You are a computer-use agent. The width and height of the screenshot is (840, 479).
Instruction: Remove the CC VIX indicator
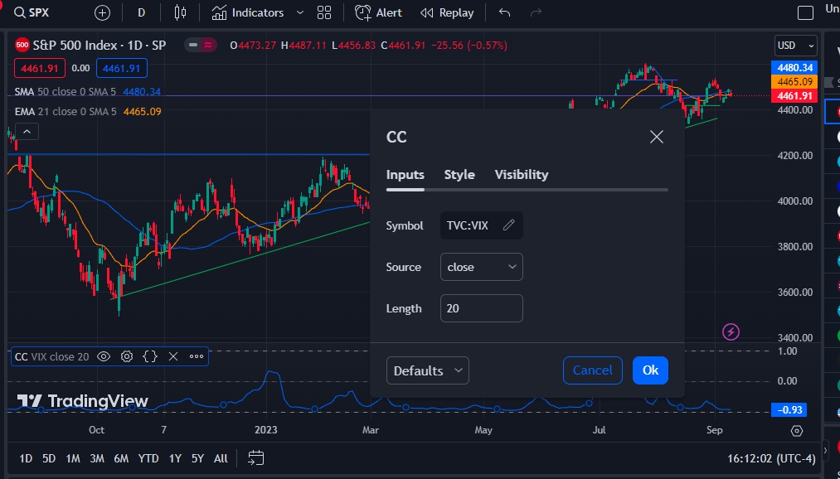coord(173,356)
